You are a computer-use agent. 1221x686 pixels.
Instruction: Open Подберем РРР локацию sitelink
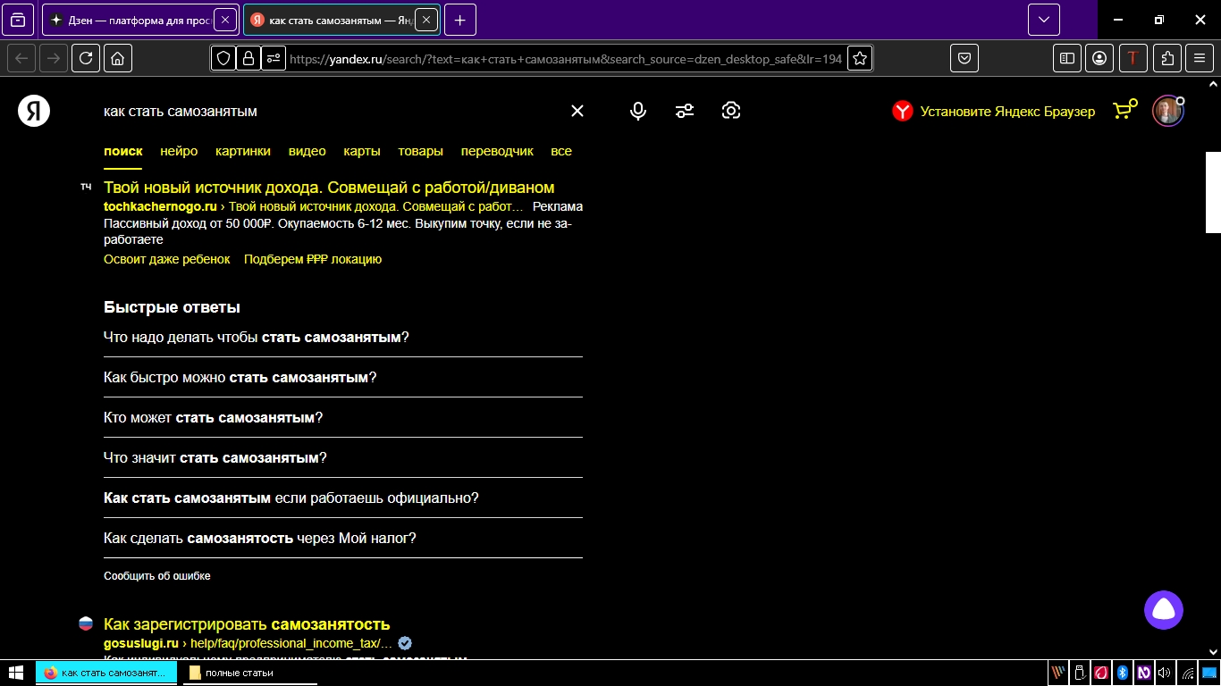pyautogui.click(x=313, y=259)
